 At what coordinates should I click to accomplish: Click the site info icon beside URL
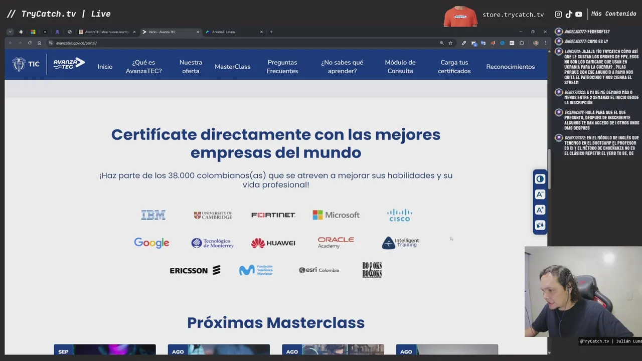click(51, 43)
